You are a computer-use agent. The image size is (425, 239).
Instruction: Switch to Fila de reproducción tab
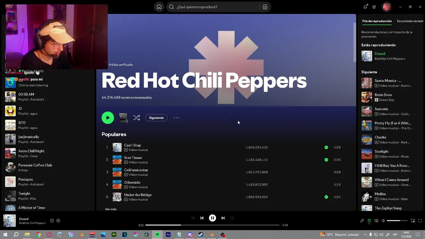click(377, 21)
